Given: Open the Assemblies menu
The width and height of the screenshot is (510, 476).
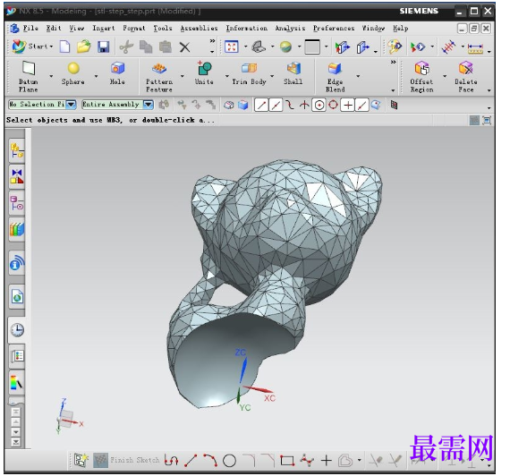Looking at the screenshot, I should [x=199, y=29].
